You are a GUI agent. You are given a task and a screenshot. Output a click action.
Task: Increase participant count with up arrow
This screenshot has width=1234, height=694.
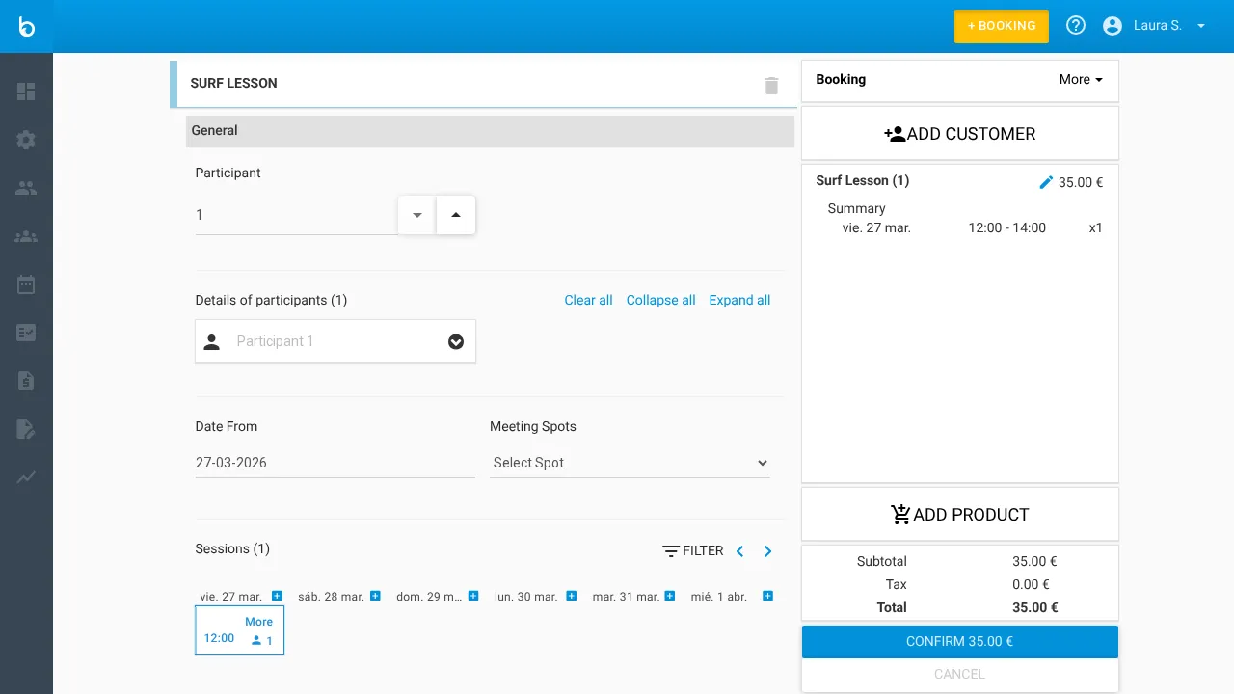point(456,215)
